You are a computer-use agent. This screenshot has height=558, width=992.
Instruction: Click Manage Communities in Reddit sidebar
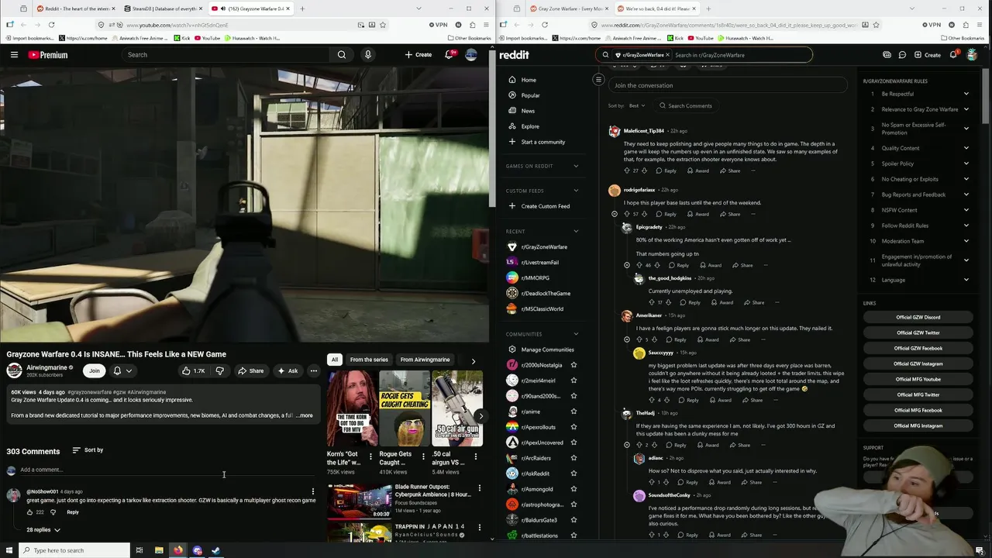547,350
